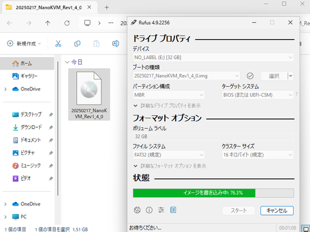Screen dimensions: 310x232
Task: Click お待ちください status text
Action: coord(145,228)
